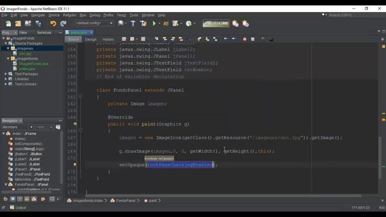The image size is (386, 217).
Task: Open the Refactor menu
Action: click(70, 15)
